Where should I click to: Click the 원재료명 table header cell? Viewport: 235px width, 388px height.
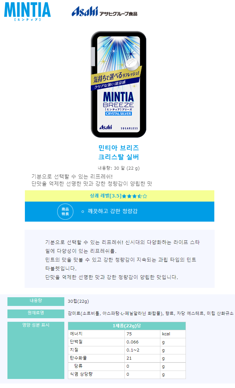click(x=36, y=313)
